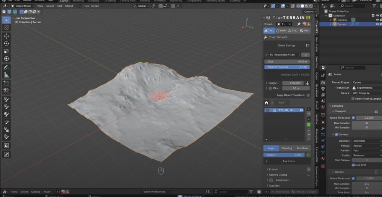Open the Modifiers wrench properties tab
The height and width of the screenshot is (197, 382).
[x=323, y=128]
